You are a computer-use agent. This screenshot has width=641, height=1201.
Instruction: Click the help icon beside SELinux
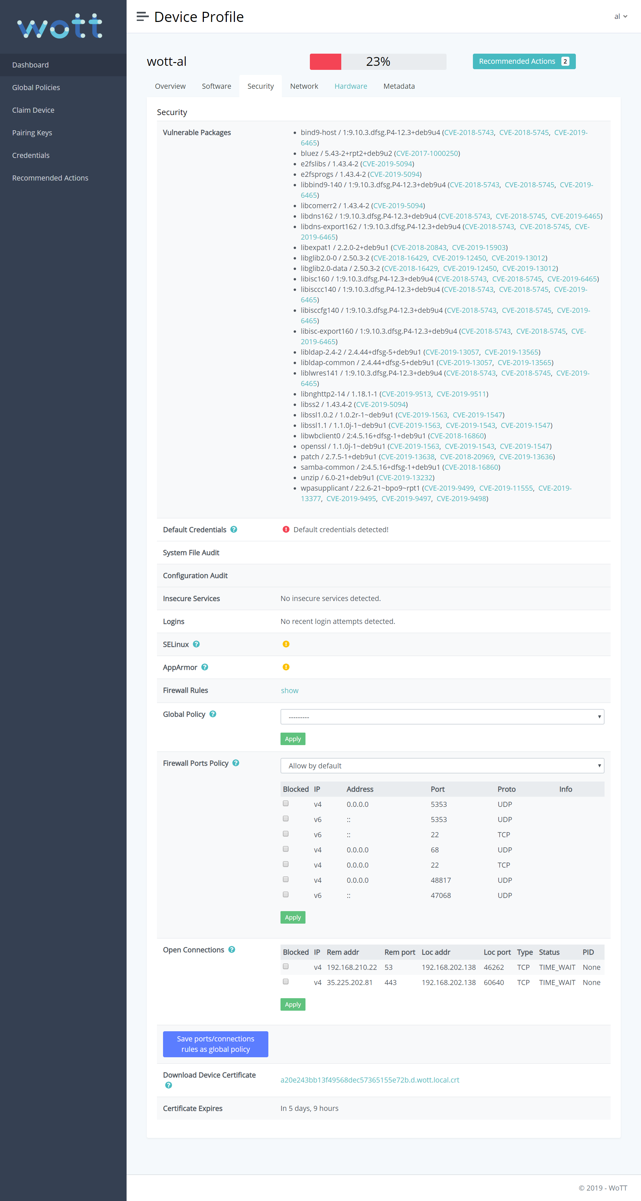click(196, 644)
